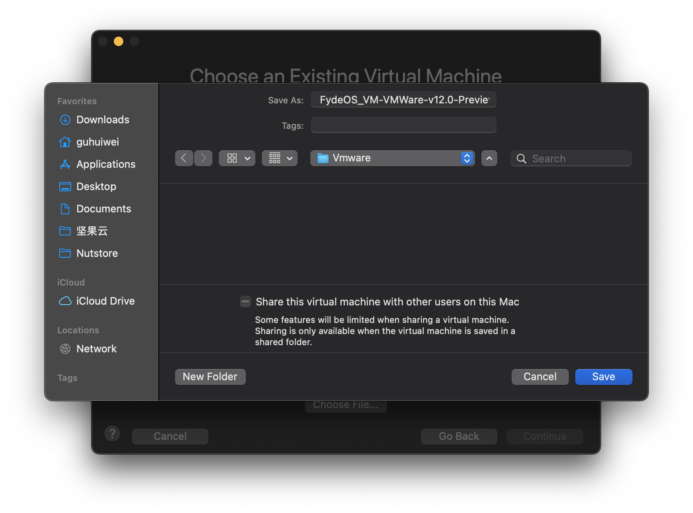Toggle share virtual machine checkbox
The height and width of the screenshot is (513, 693).
coord(245,302)
